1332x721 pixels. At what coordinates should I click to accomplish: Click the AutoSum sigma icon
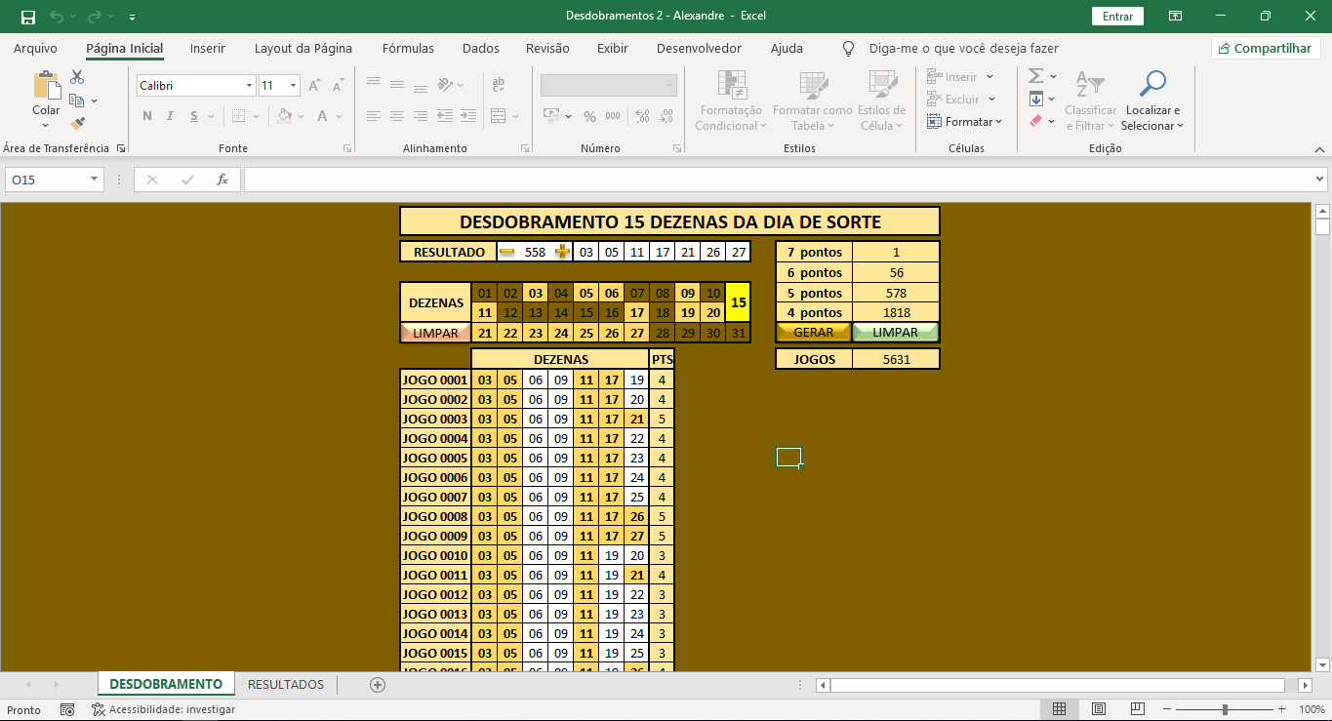(1036, 76)
